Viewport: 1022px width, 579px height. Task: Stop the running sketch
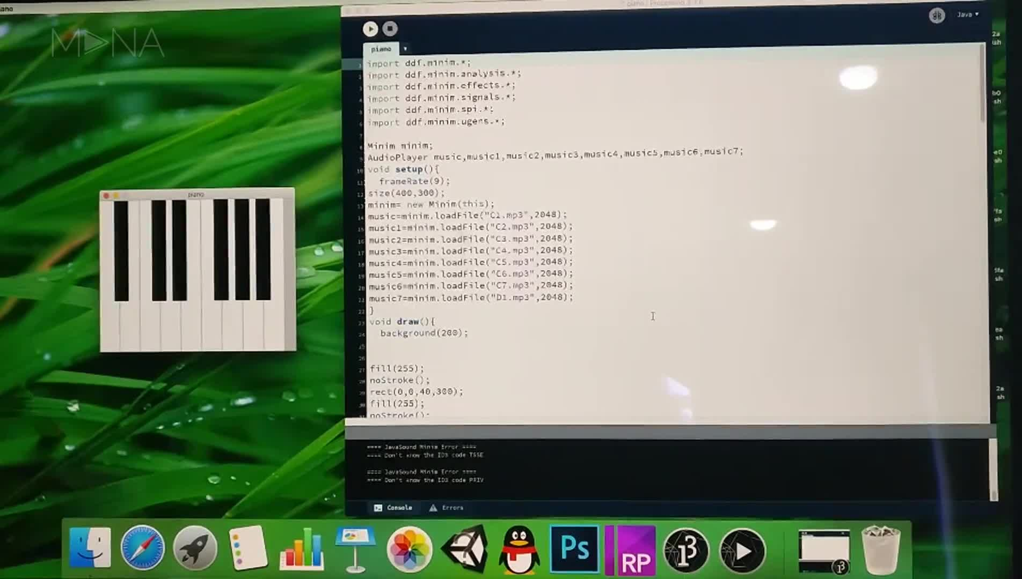(390, 28)
